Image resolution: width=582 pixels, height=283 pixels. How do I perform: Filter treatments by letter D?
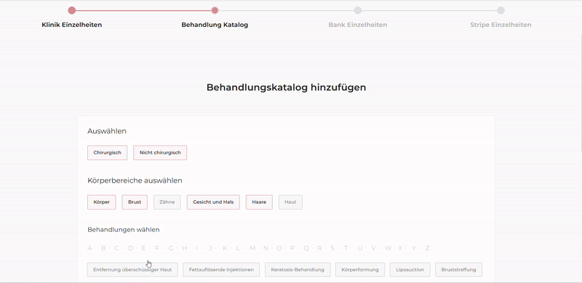point(130,248)
